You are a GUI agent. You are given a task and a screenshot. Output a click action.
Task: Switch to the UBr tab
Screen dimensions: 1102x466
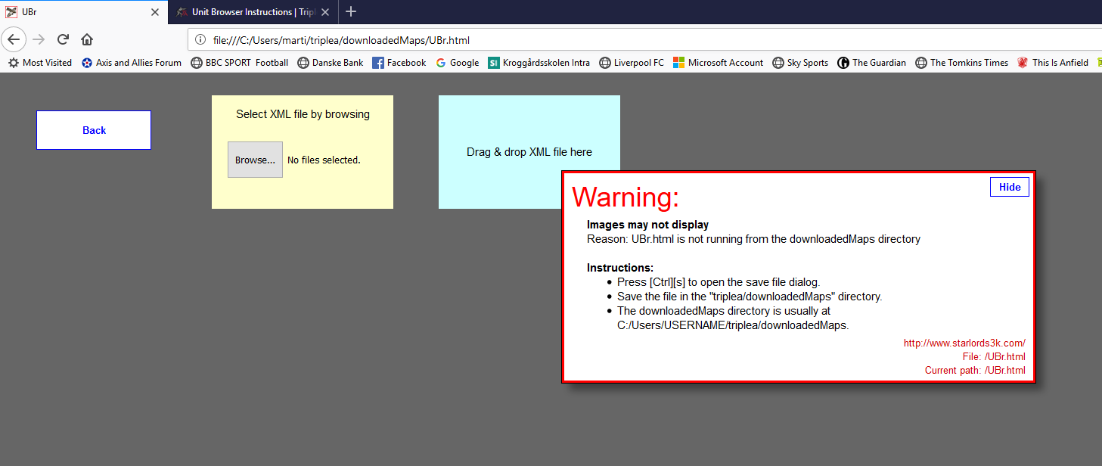coord(83,12)
